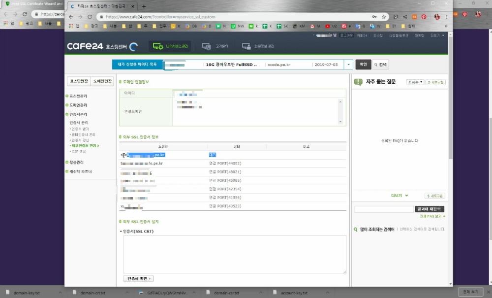Open a new browser tab
This screenshot has height=298, width=492.
(x=144, y=6)
